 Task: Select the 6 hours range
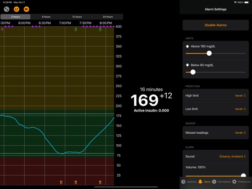coord(46,17)
